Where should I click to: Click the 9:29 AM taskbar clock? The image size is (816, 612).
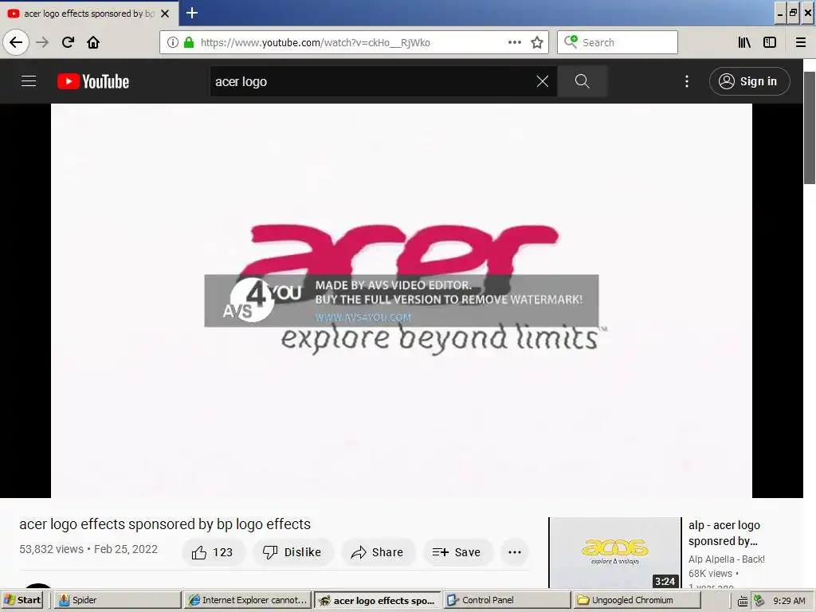(x=789, y=601)
